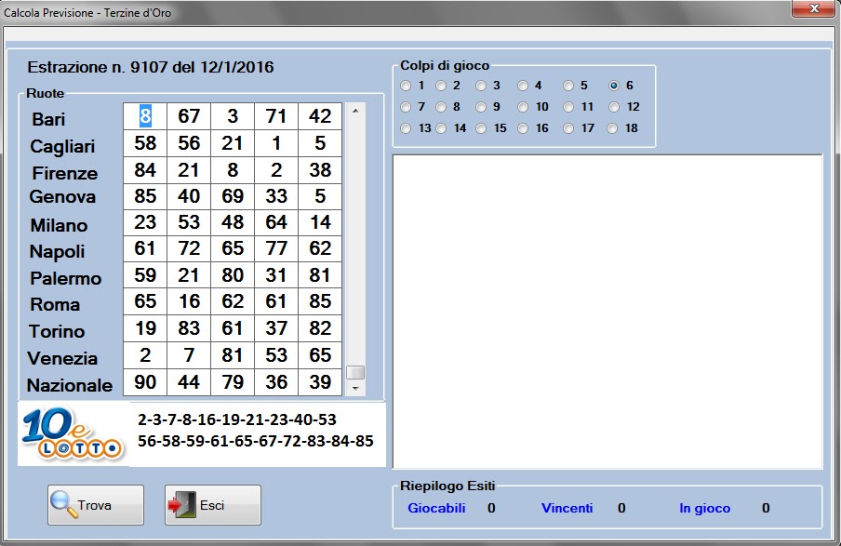Choose 11 colpi di gioco
This screenshot has height=546, width=841.
(568, 107)
